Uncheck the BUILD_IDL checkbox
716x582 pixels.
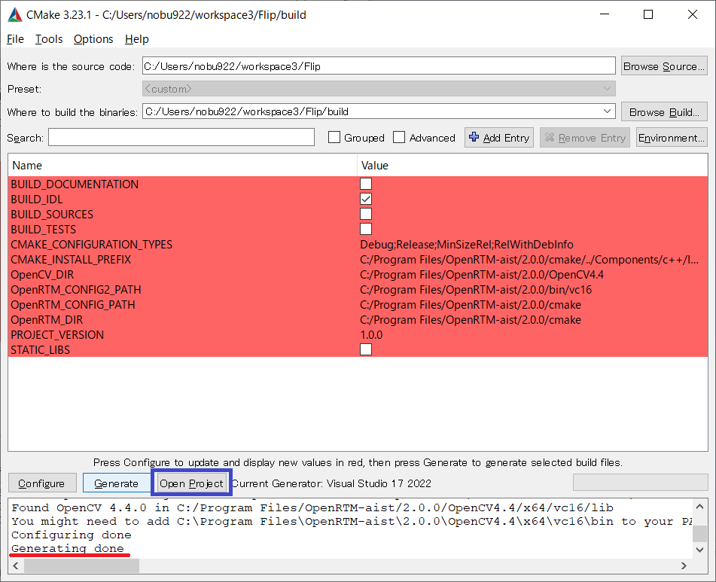tap(366, 199)
